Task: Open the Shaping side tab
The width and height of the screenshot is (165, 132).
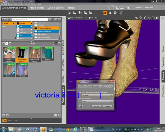Action: 163,76
